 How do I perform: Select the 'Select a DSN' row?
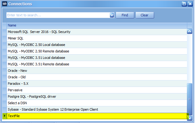click(97, 103)
